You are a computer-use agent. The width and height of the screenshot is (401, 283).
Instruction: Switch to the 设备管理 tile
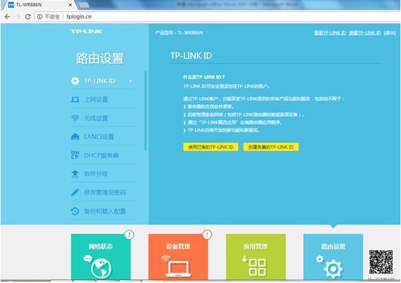tap(178, 257)
